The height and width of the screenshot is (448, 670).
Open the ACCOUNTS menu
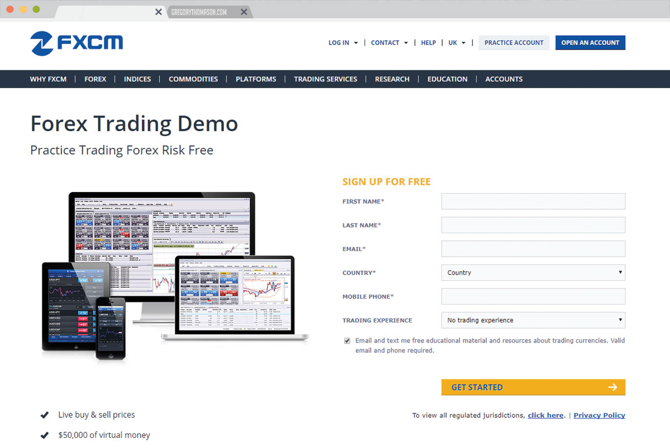(x=504, y=79)
